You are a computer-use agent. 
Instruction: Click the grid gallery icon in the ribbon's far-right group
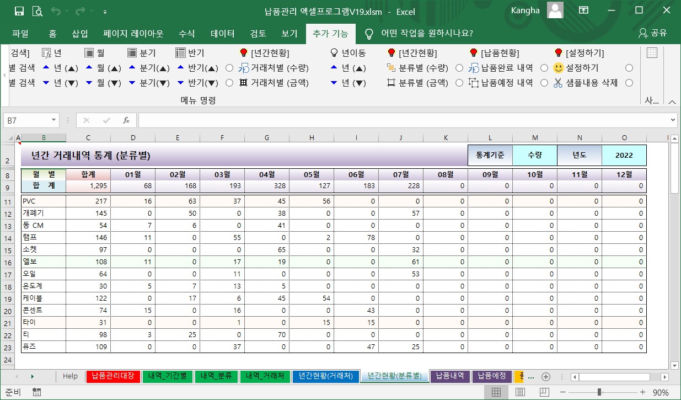pos(652,53)
